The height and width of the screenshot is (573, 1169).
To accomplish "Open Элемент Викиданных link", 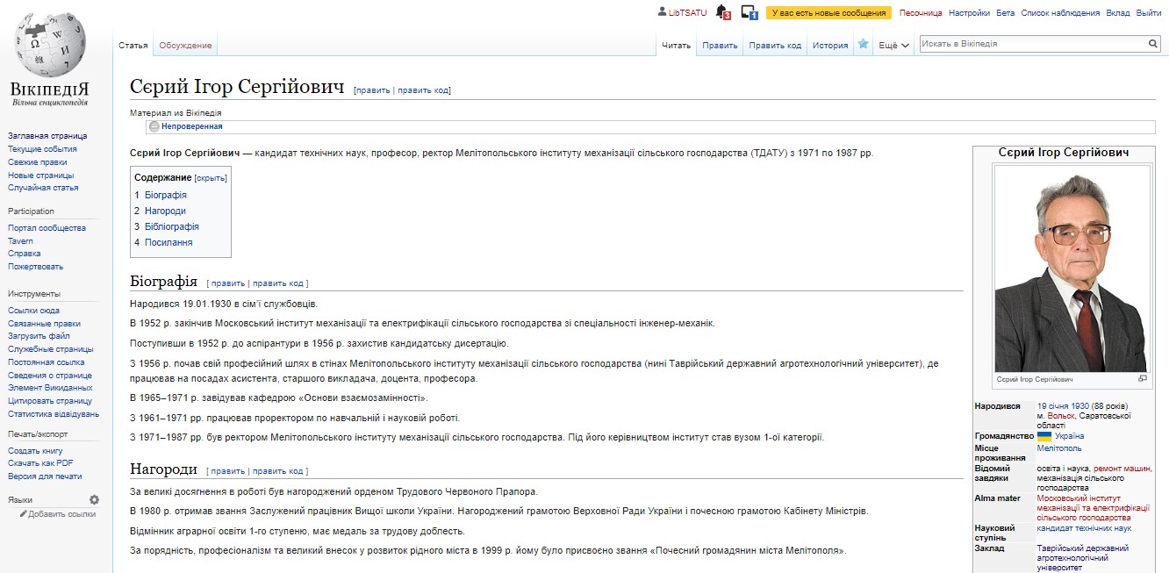I will point(50,388).
